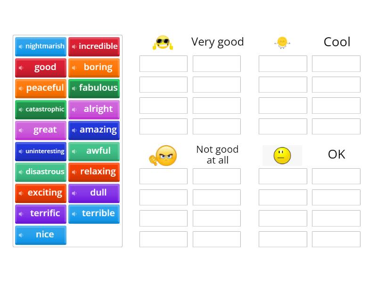Click the top answer slot under 'Very good'
Screen dimensions: 377x282
[163, 63]
